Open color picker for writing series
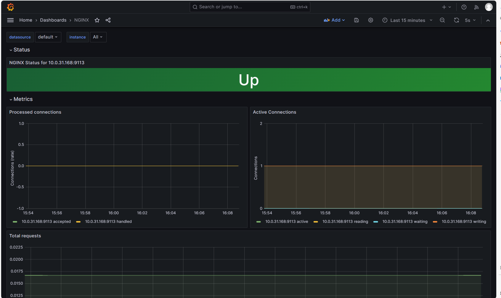This screenshot has height=298, width=501. [x=435, y=222]
